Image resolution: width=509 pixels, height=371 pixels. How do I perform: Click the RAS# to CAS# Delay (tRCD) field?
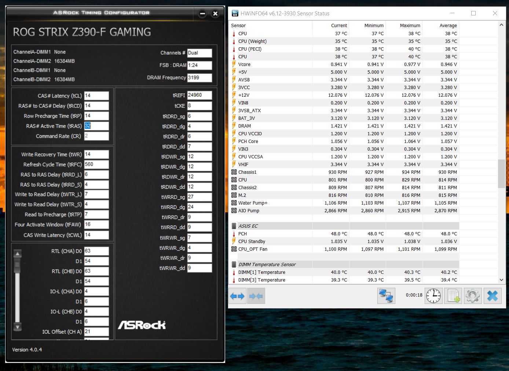tap(96, 106)
